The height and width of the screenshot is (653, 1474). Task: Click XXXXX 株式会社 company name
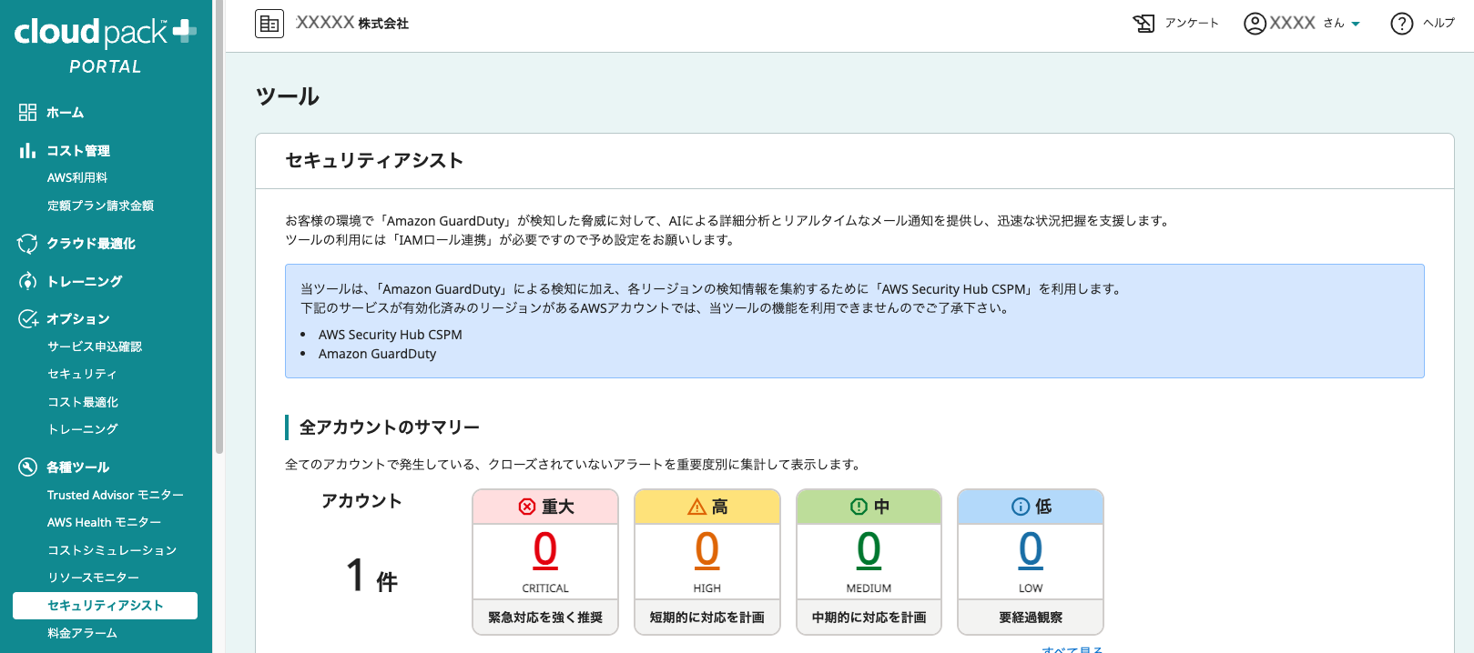pyautogui.click(x=352, y=23)
